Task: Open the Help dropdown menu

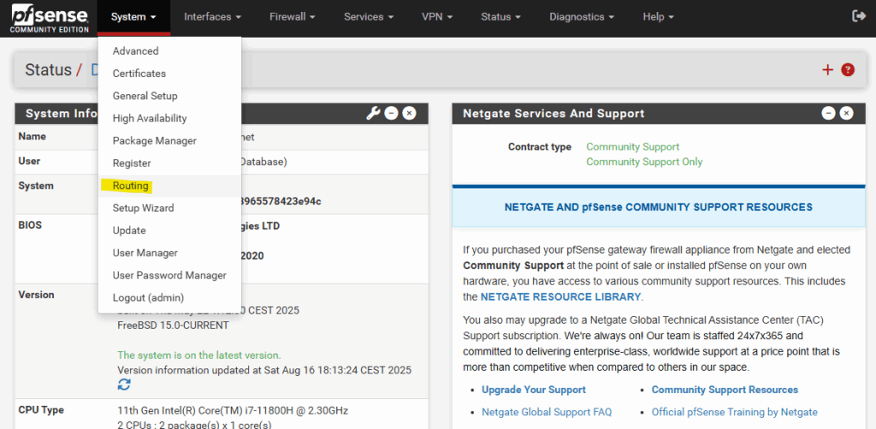Action: 659,17
